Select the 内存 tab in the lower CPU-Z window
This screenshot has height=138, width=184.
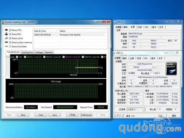pos(139,59)
